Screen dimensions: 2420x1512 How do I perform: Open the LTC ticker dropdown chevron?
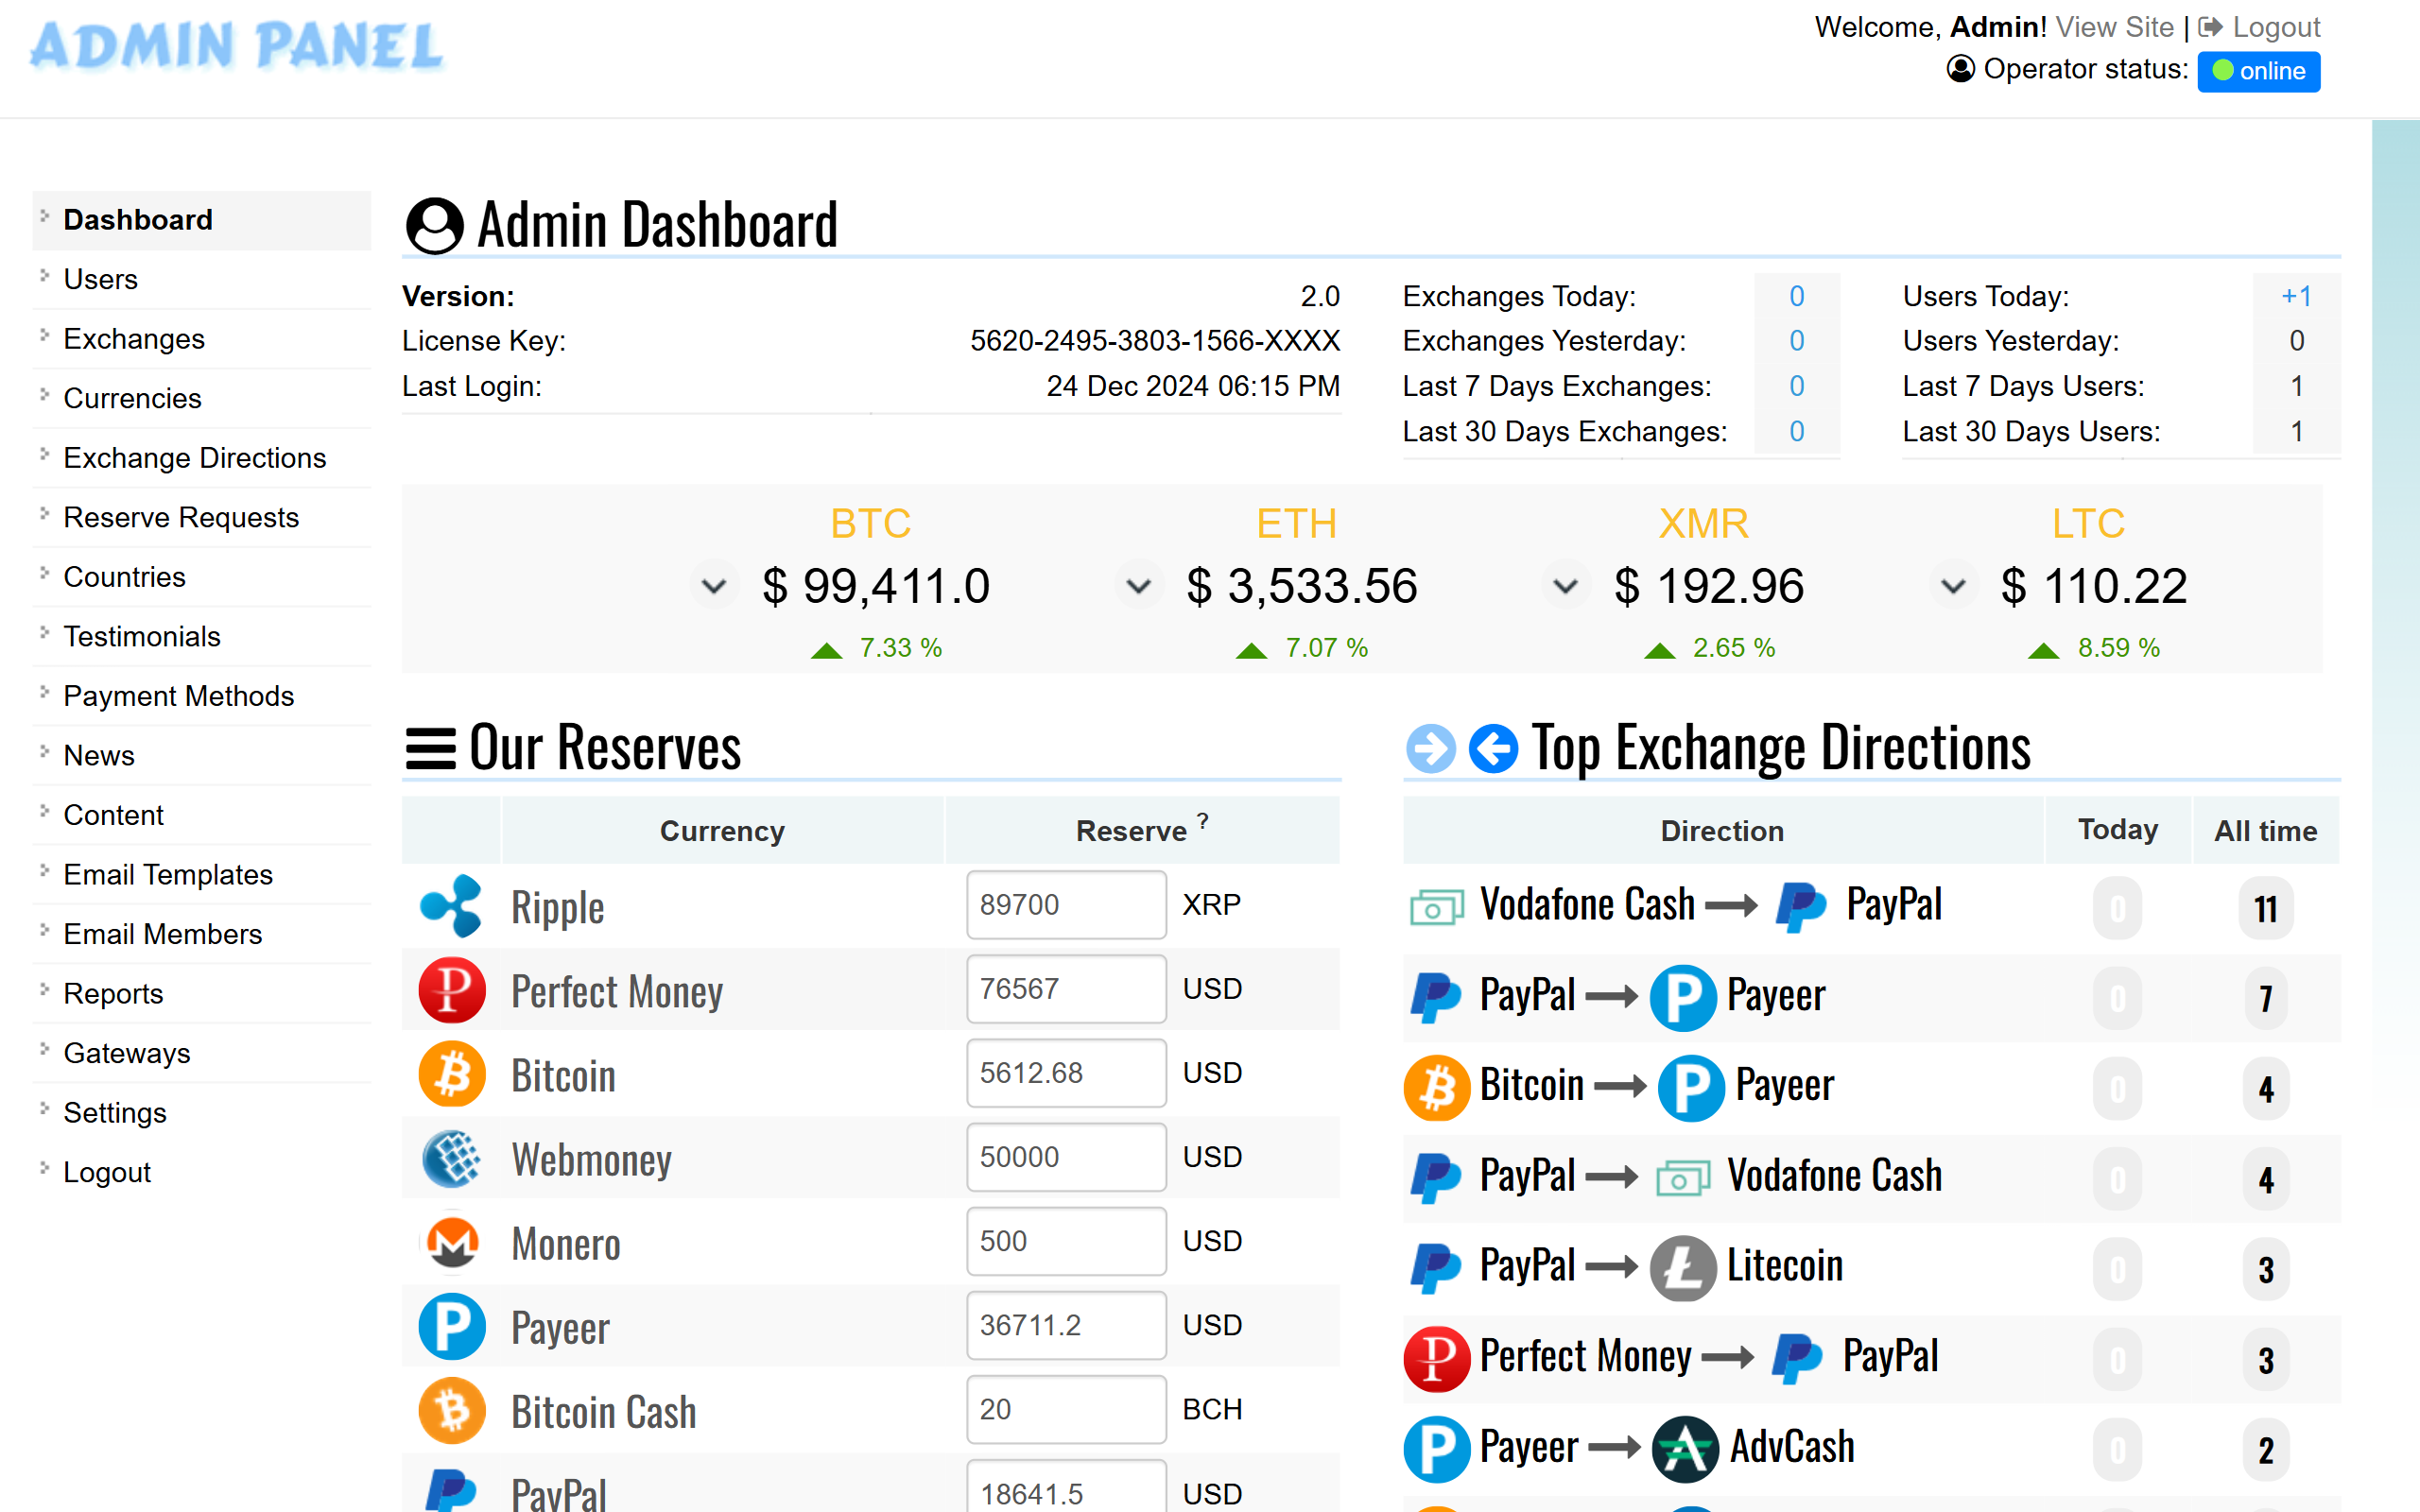(1953, 586)
